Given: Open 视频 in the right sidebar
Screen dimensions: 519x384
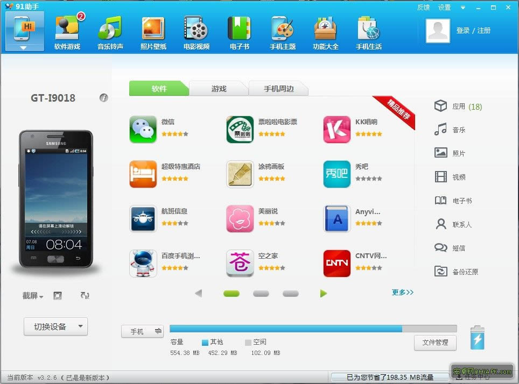Looking at the screenshot, I should [450, 177].
